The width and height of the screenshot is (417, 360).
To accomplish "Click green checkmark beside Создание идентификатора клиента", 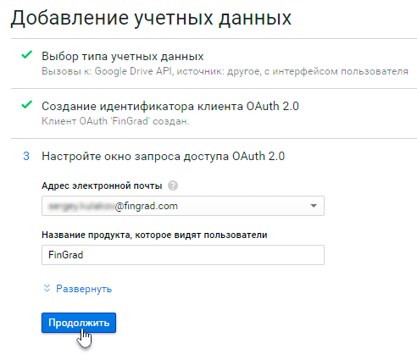I will coord(27,104).
